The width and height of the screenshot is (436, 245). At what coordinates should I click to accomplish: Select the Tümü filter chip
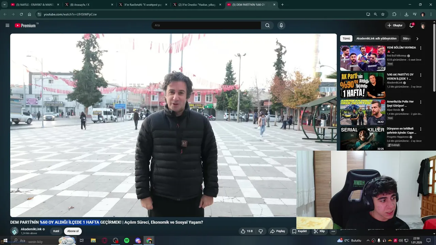coord(346,38)
